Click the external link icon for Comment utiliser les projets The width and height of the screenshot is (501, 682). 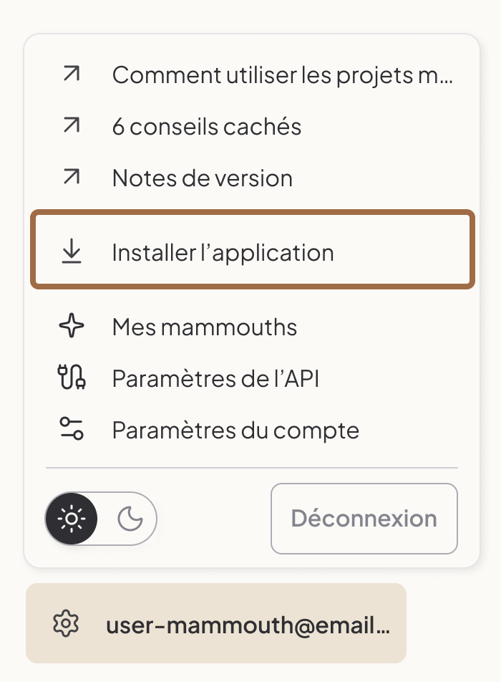pyautogui.click(x=71, y=73)
